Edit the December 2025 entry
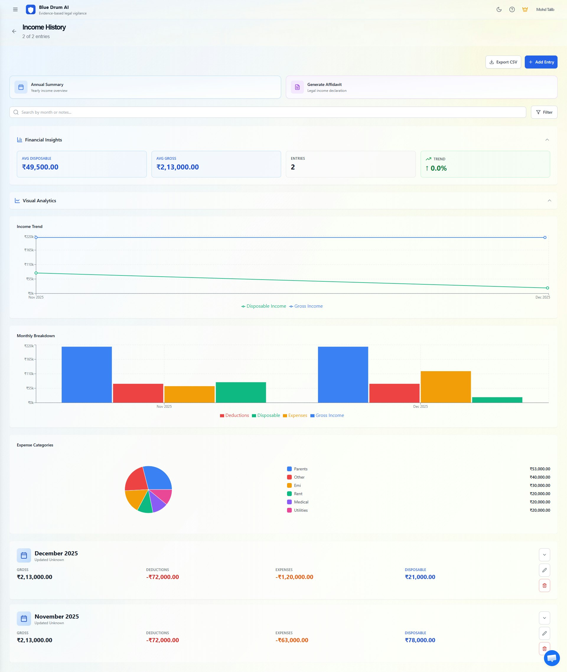 [x=545, y=570]
